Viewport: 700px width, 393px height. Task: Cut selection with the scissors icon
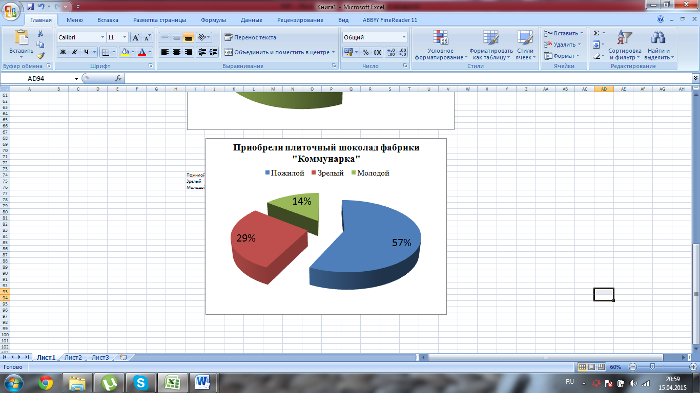tap(40, 34)
